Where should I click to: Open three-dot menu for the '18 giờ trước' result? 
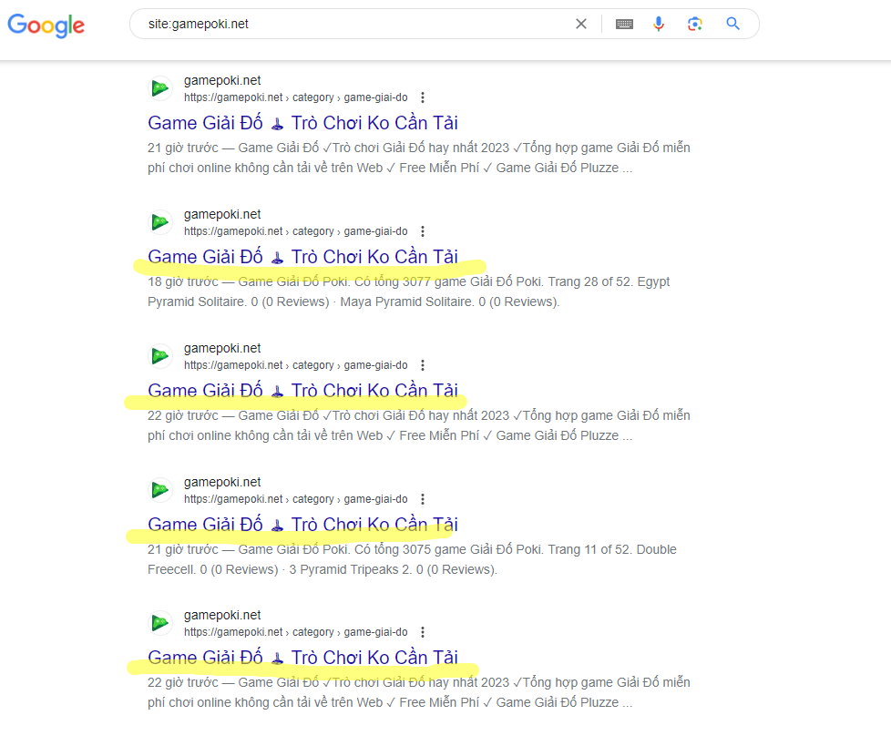pyautogui.click(x=422, y=231)
